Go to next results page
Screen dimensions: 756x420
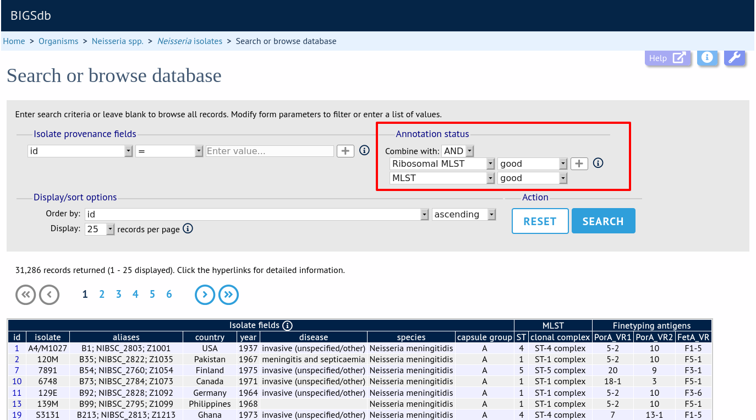click(x=205, y=295)
